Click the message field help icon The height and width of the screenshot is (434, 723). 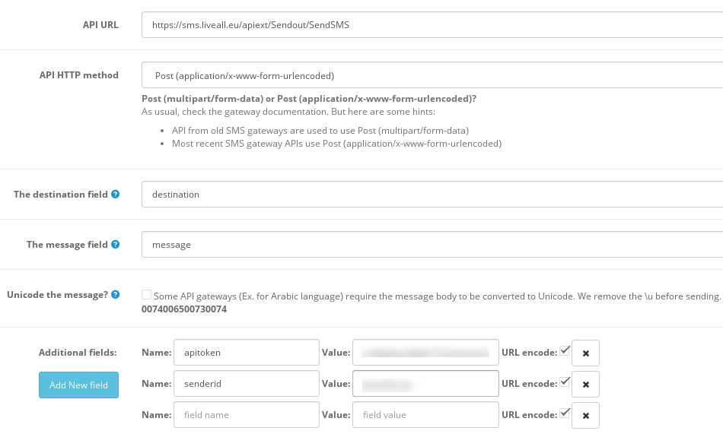click(116, 245)
